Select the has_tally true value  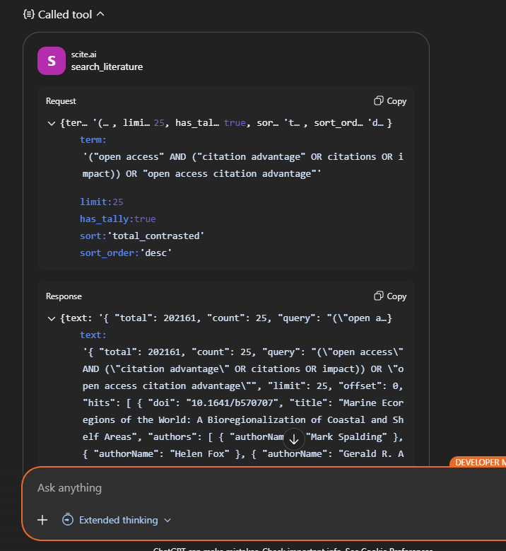click(144, 219)
